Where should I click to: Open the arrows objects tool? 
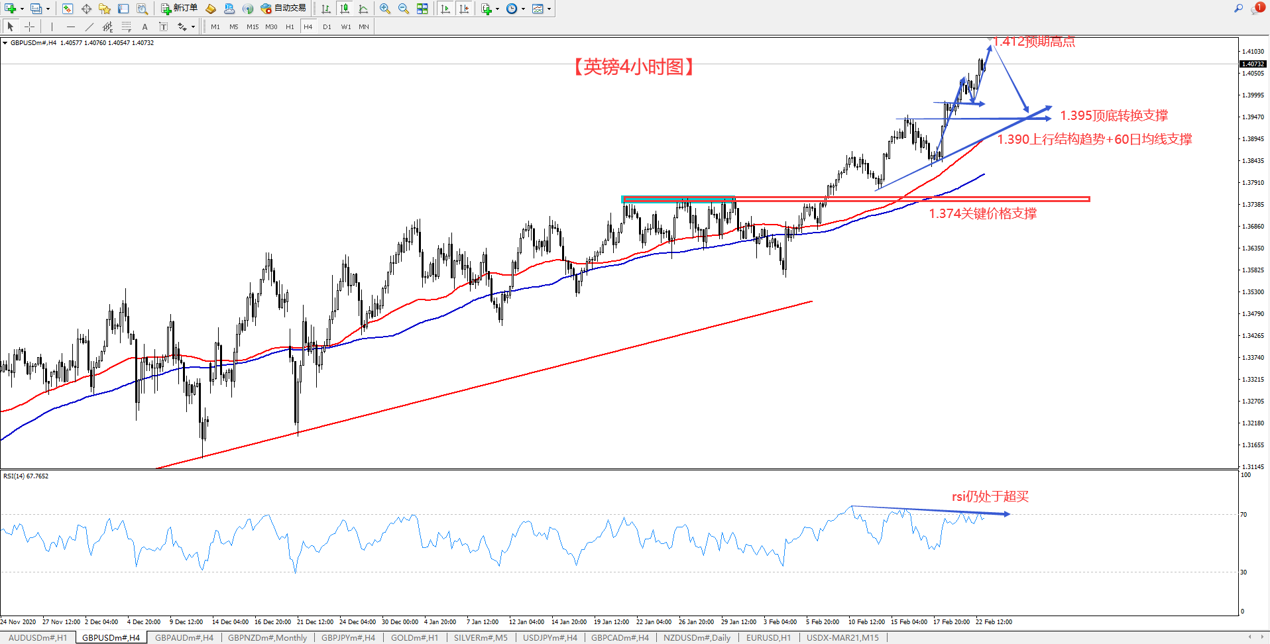[x=182, y=27]
